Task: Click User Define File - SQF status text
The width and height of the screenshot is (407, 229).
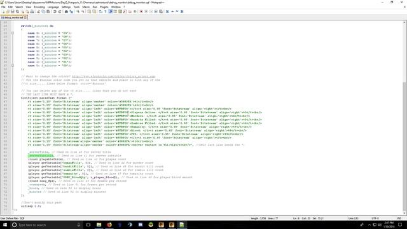Action: click(13, 218)
